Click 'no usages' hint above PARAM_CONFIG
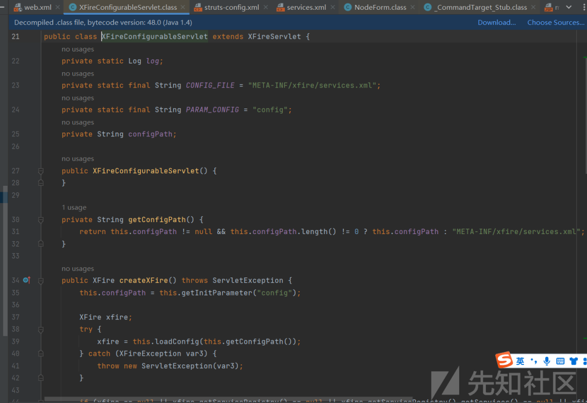Image resolution: width=587 pixels, height=403 pixels. (78, 98)
